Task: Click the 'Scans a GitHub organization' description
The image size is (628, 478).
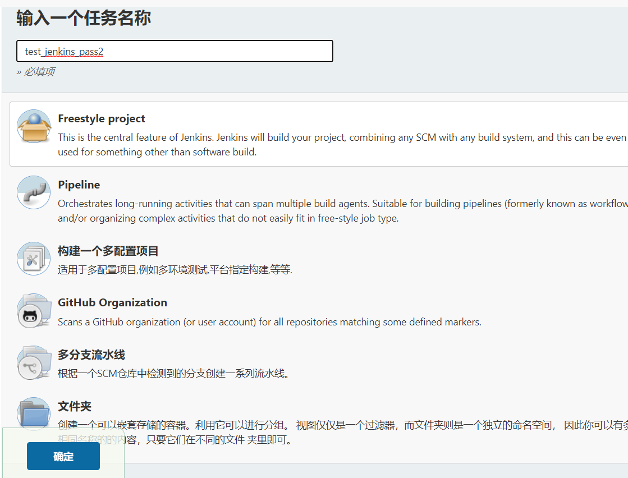Action: (x=269, y=322)
